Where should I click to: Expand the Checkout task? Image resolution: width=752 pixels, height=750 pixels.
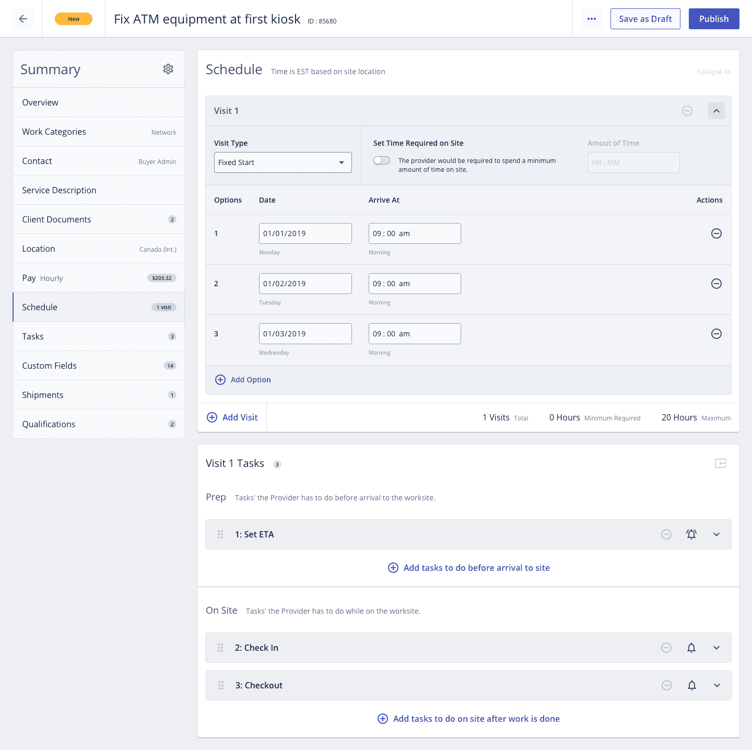(717, 685)
